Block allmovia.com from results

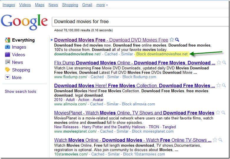(138, 104)
